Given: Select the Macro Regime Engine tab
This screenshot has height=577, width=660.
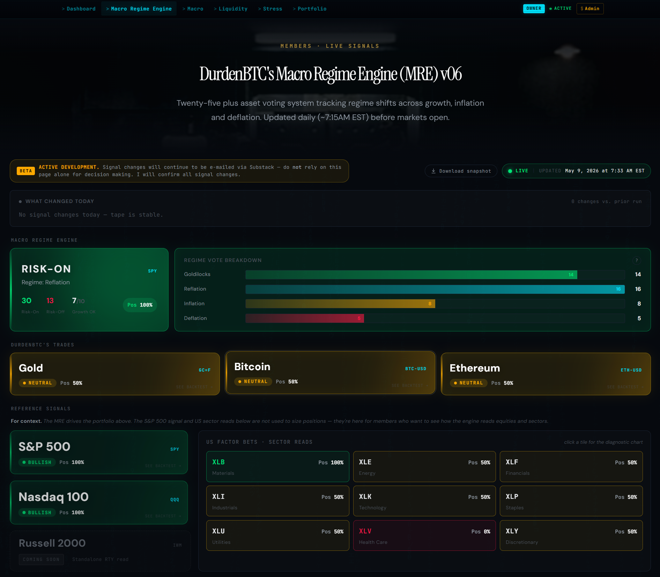Looking at the screenshot, I should [x=139, y=9].
